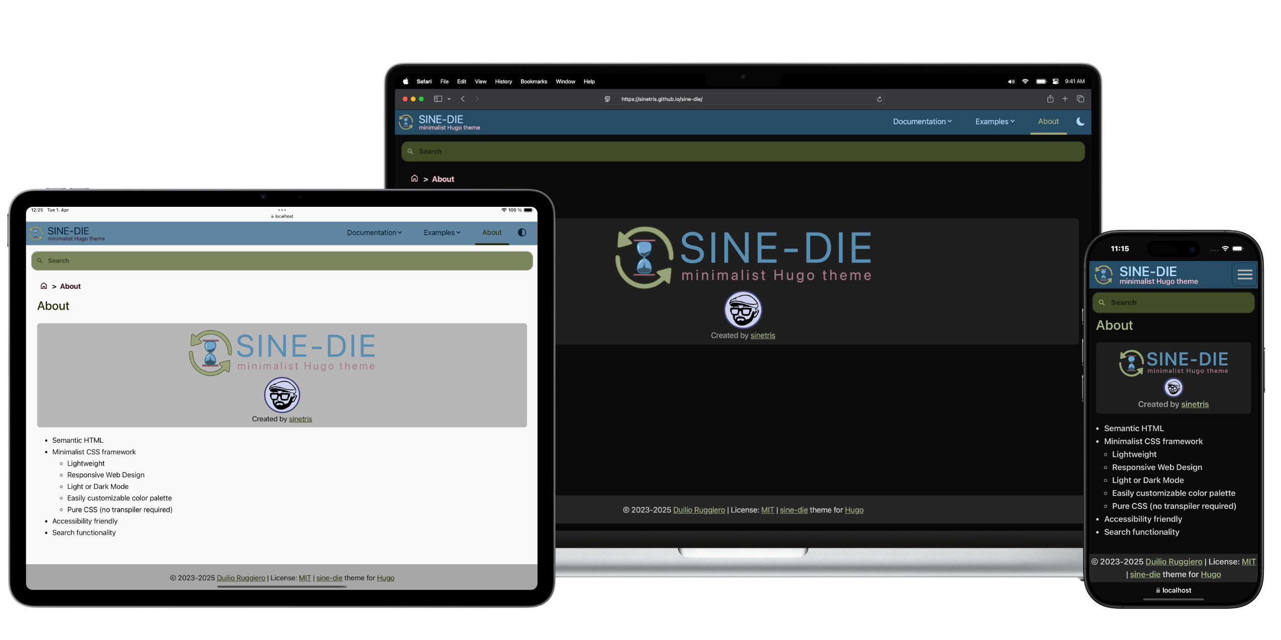Viewport: 1281px width, 640px height.
Task: Click Duilio Ruggiero link in tablet footer
Action: pos(241,578)
